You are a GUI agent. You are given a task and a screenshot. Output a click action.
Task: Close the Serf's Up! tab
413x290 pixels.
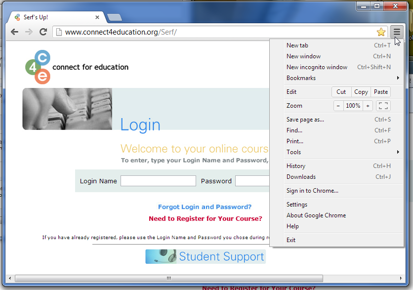pyautogui.click(x=97, y=17)
